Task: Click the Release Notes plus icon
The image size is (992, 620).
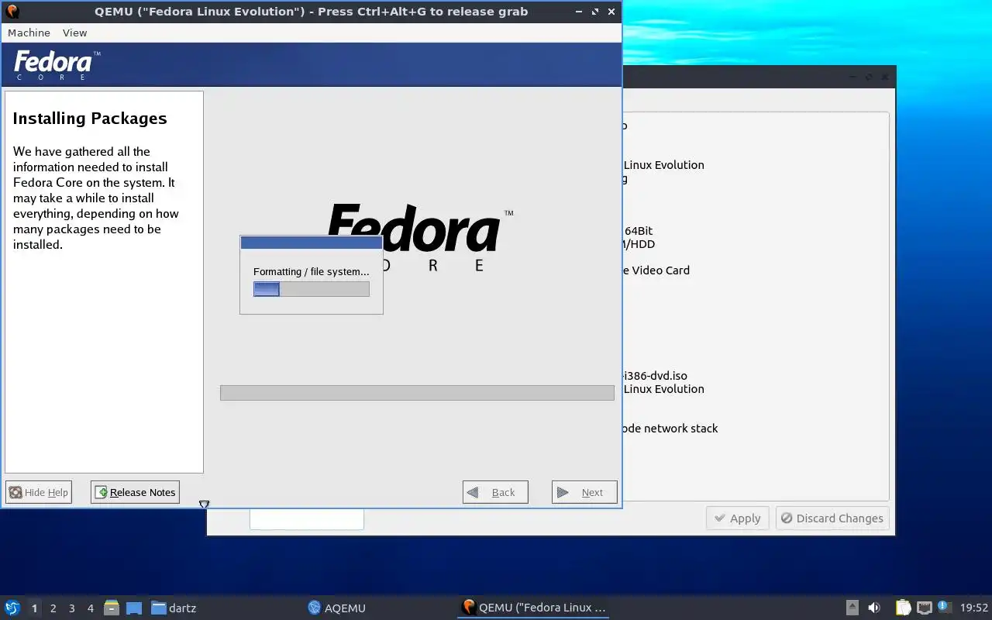Action: pyautogui.click(x=102, y=492)
